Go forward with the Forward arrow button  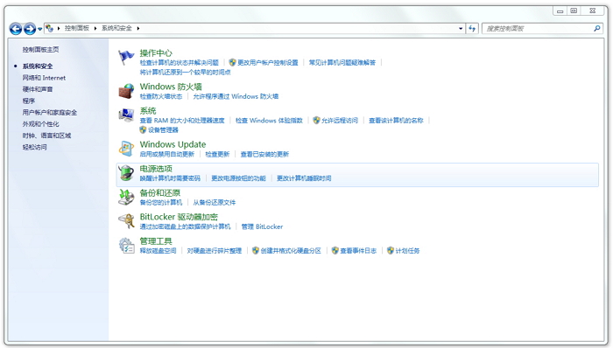30,29
